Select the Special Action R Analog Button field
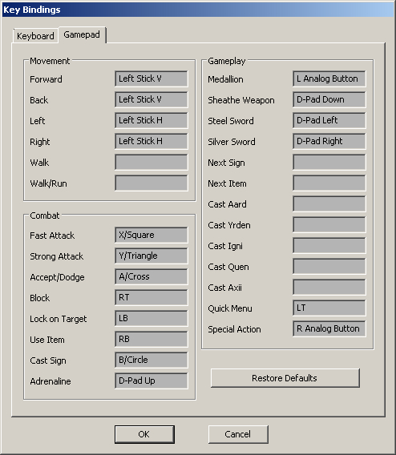Screen dimensions: 396x455 point(329,328)
